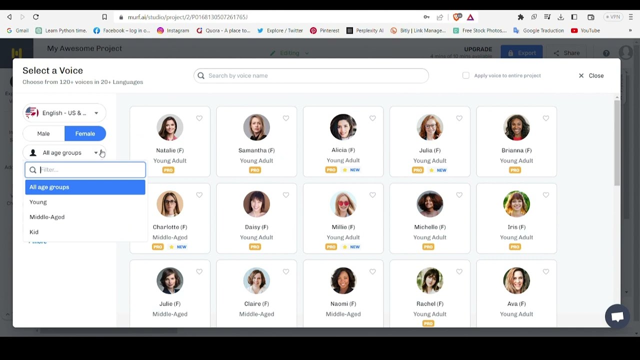
Task: Favorite Alicia voice with heart icon
Action: pos(372,118)
